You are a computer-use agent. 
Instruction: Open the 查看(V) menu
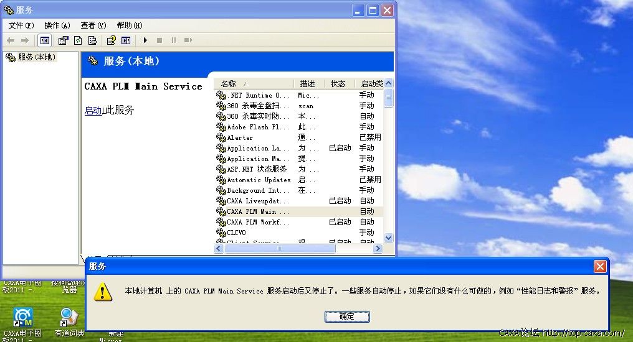[x=93, y=25]
